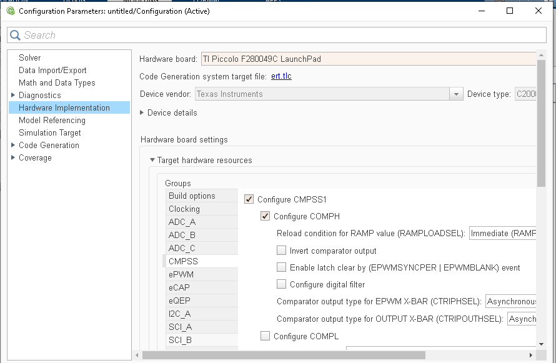Enable Invert comparator output

[x=282, y=251]
